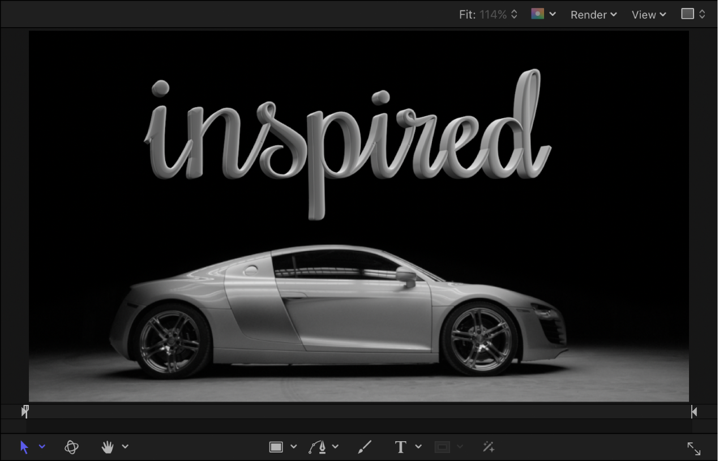Open the color channel display menu
719x461 pixels.
(x=537, y=14)
